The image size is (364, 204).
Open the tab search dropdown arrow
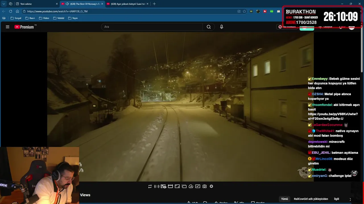[x=4, y=4]
